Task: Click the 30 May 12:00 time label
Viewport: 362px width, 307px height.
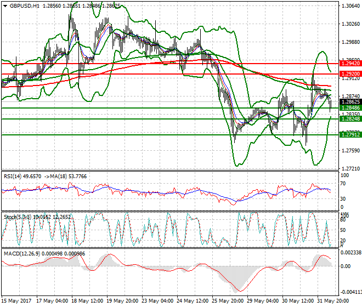Action: click(298, 301)
